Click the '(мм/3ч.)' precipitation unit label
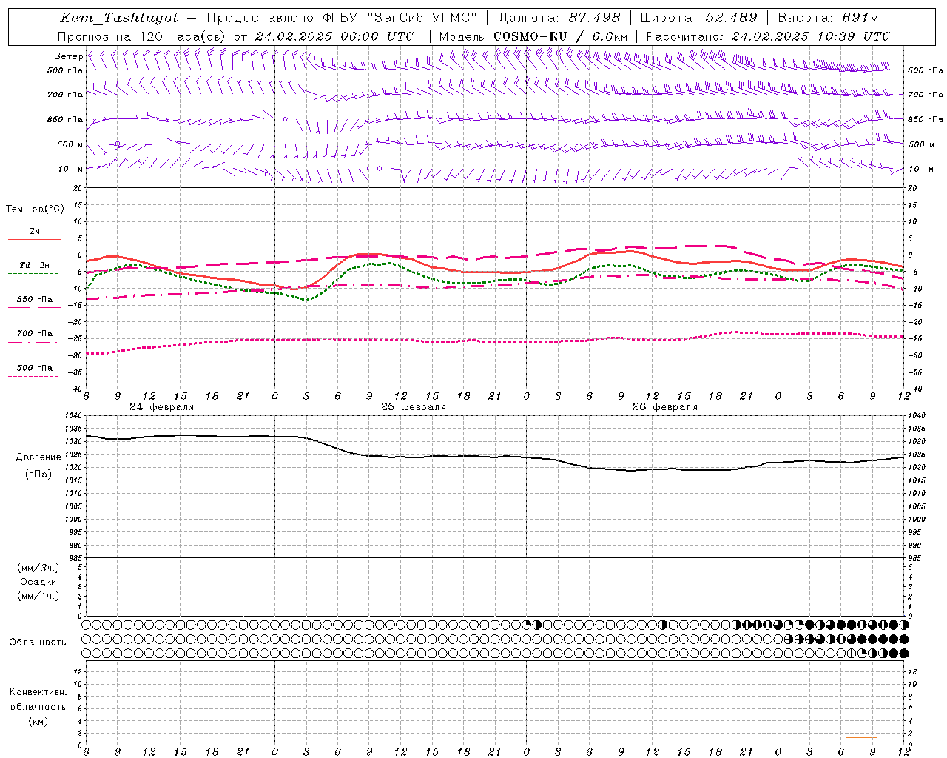This screenshot has height=758, width=947. [38, 568]
